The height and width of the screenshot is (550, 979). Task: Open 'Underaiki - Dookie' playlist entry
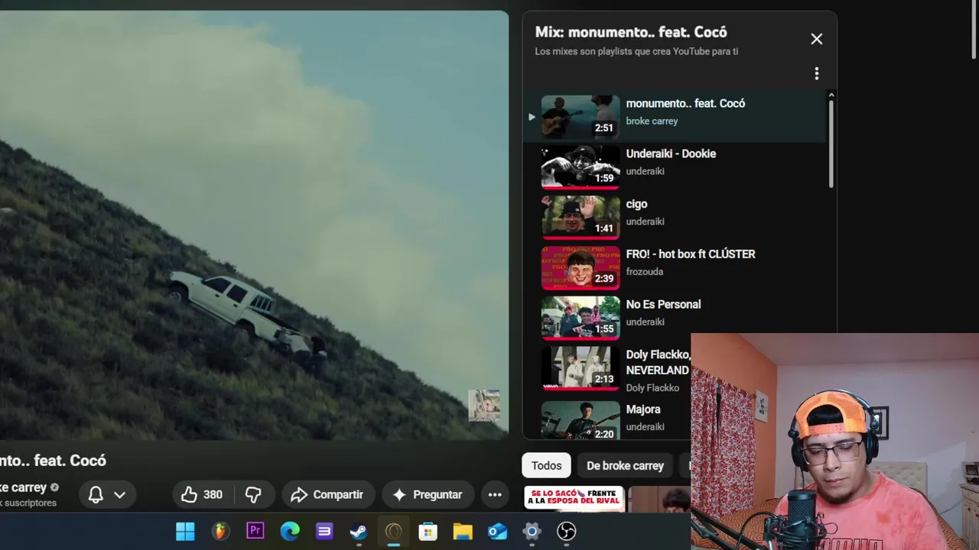(675, 167)
